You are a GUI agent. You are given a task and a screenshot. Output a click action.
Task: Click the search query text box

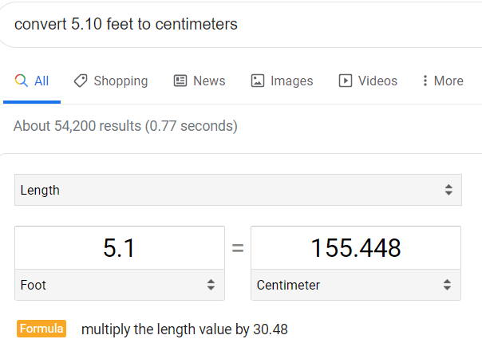239,24
